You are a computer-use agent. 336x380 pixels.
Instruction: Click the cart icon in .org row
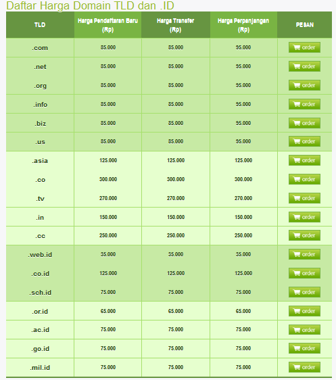[297, 85]
